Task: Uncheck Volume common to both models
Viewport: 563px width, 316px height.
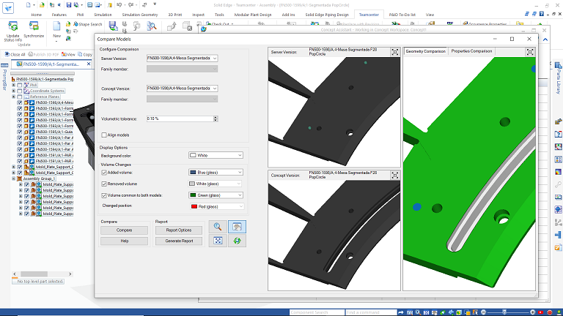Action: (x=103, y=195)
